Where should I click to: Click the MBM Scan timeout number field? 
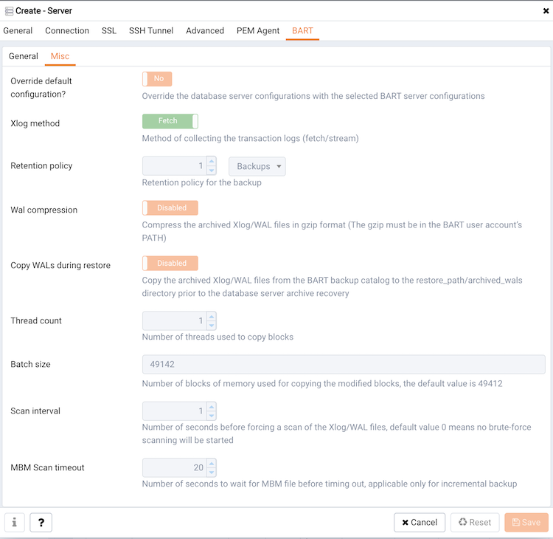click(x=174, y=467)
